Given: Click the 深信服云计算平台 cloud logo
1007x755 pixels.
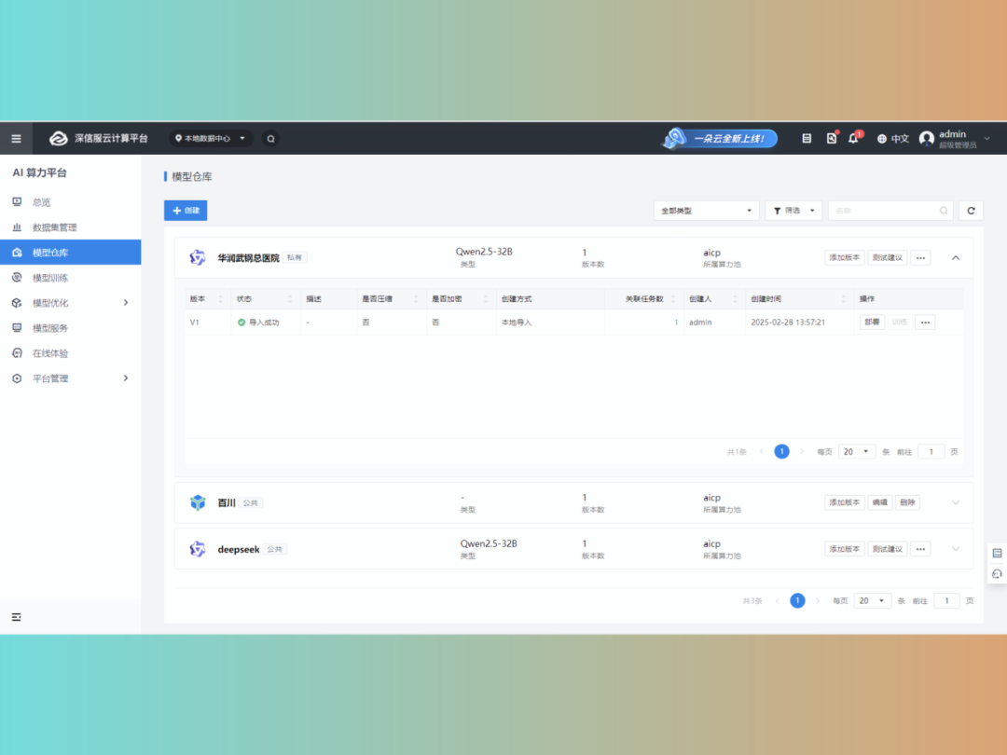Looking at the screenshot, I should tap(59, 139).
